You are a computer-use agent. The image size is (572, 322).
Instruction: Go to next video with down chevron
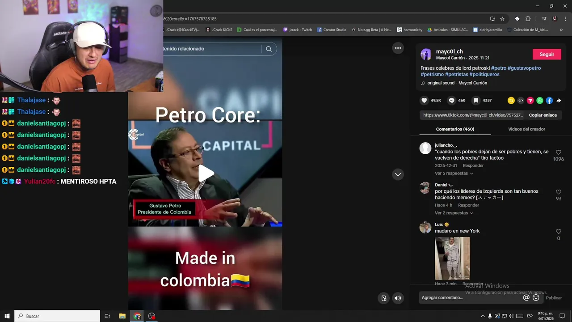coord(398,174)
